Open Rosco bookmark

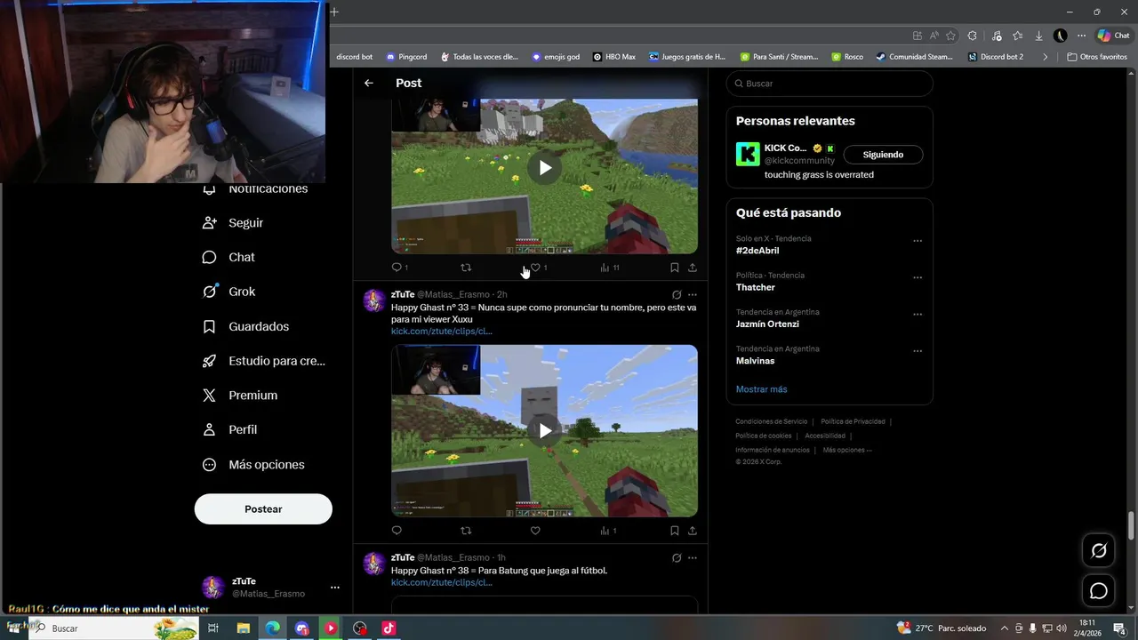pyautogui.click(x=847, y=57)
